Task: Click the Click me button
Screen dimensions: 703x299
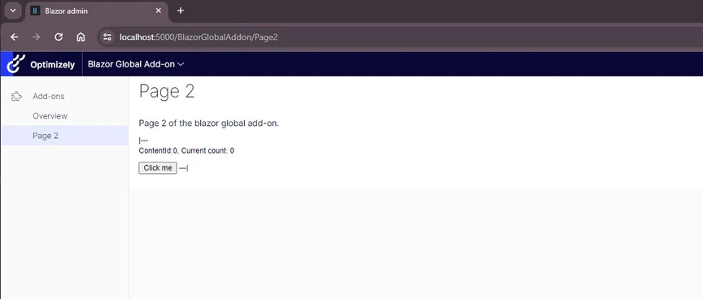Action: tap(158, 168)
